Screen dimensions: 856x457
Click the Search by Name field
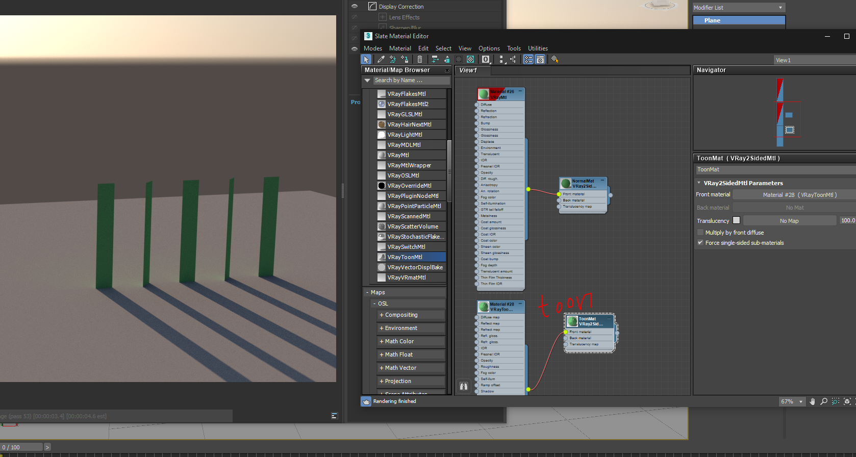[412, 81]
